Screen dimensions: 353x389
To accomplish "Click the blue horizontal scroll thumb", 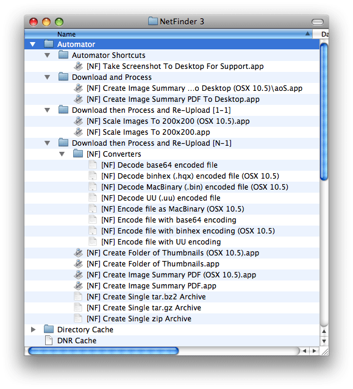I will pos(104,351).
